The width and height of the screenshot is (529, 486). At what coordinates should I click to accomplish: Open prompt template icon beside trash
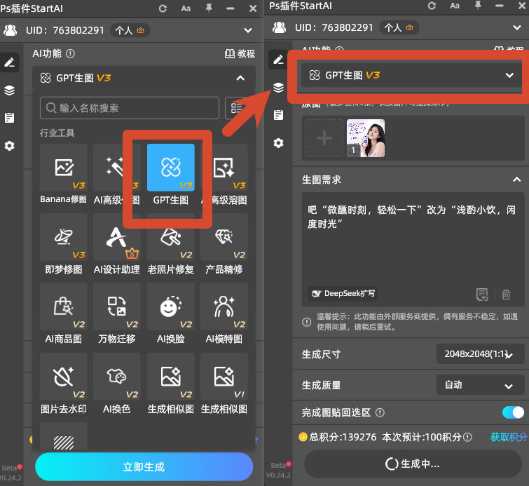pyautogui.click(x=482, y=295)
